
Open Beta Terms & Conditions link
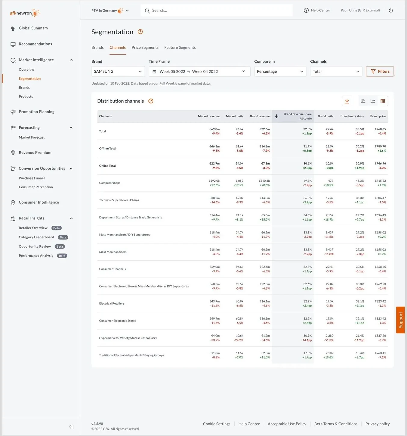click(336, 424)
